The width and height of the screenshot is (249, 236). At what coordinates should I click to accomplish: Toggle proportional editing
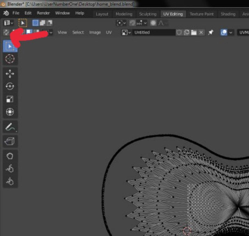(x=153, y=23)
